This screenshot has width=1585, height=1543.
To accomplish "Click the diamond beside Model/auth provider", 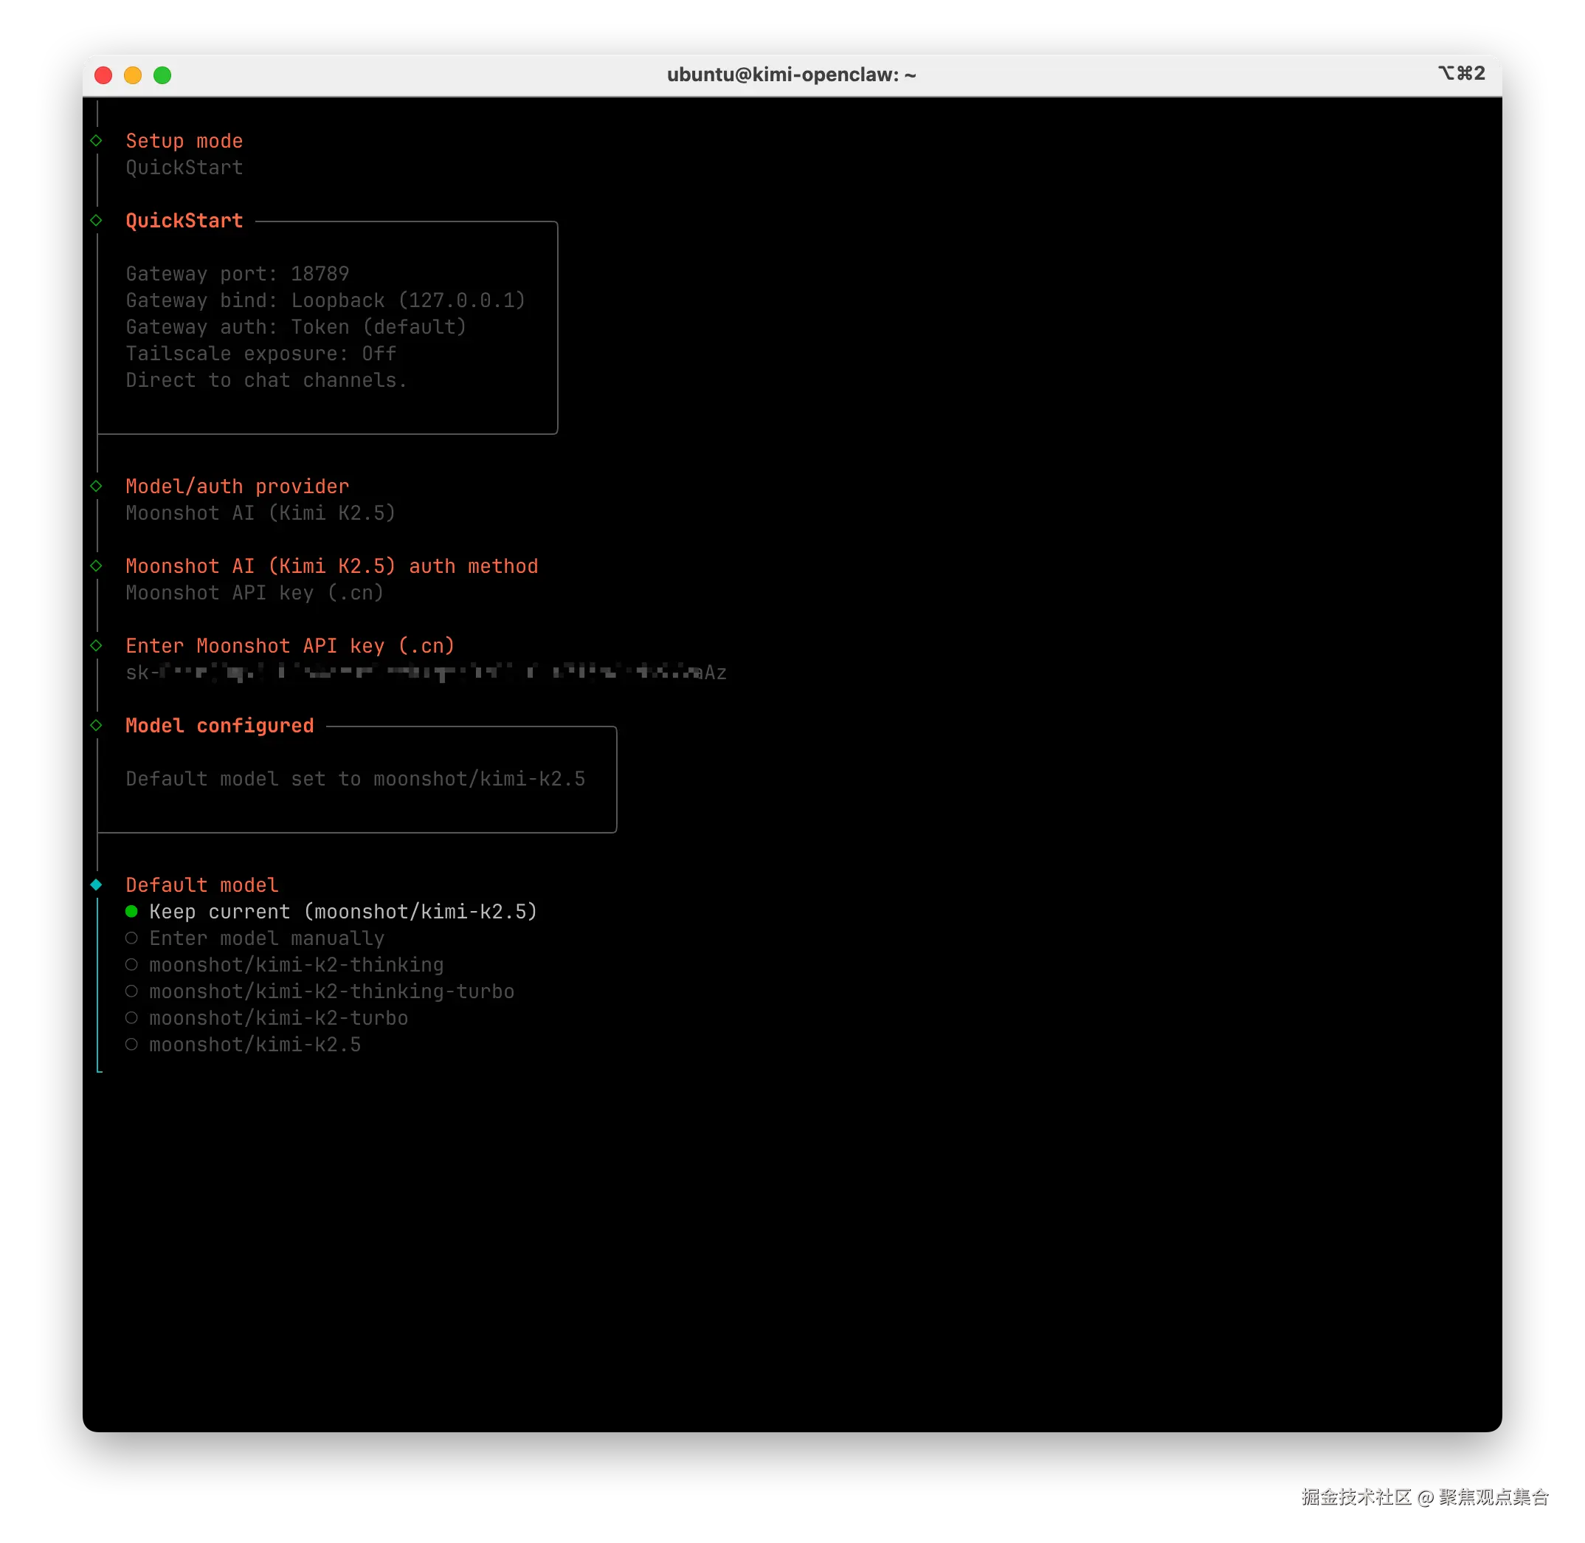I will pos(96,487).
